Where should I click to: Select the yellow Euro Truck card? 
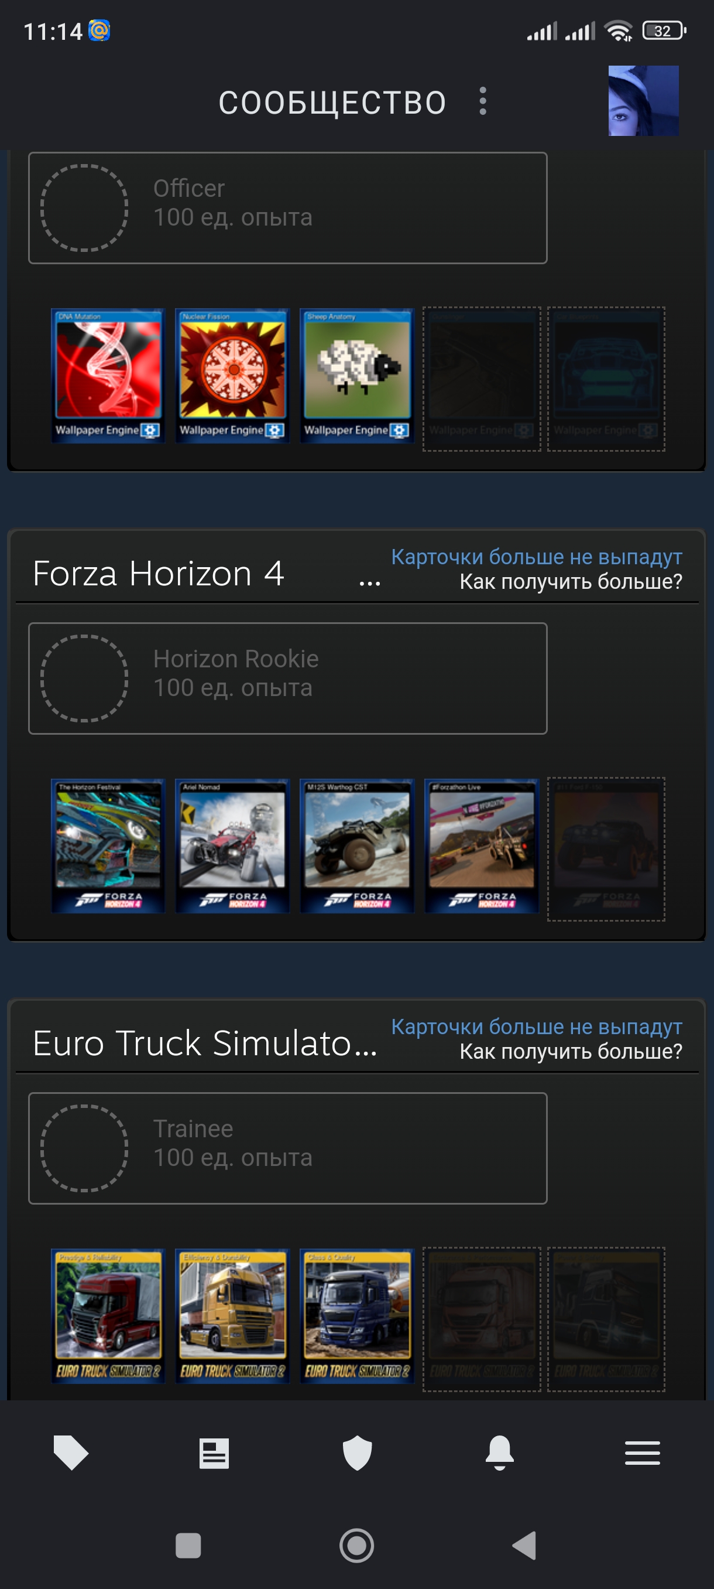pos(232,1316)
